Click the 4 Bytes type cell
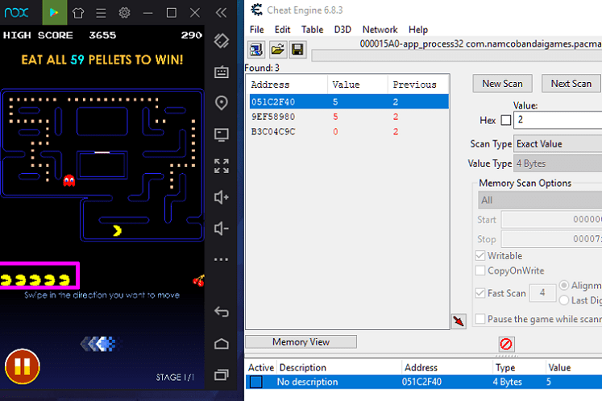The image size is (602, 401). pyautogui.click(x=507, y=382)
